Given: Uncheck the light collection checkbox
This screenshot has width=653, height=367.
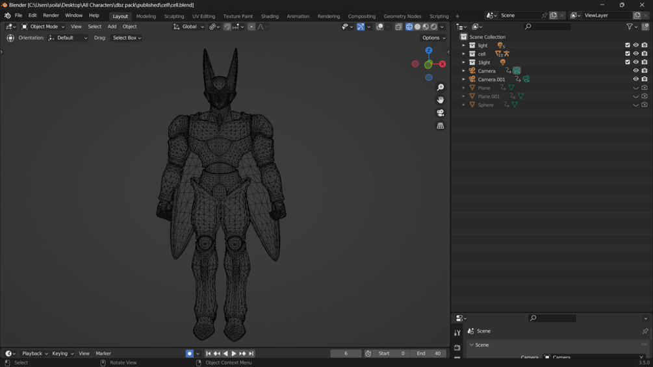Looking at the screenshot, I should pos(628,45).
